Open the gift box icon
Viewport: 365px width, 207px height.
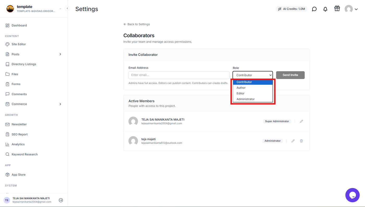[337, 9]
